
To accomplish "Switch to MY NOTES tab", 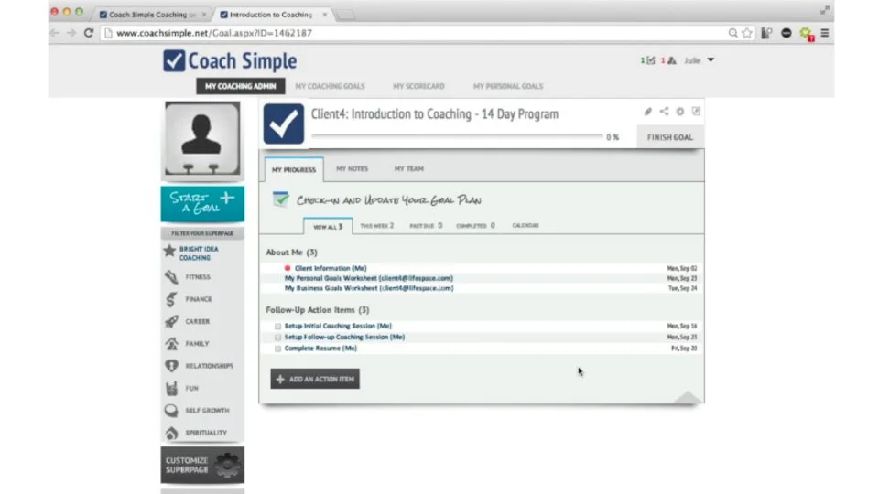I will tap(352, 168).
